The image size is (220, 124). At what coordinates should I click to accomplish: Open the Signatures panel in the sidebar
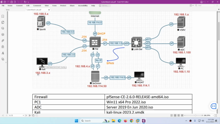[3, 53]
